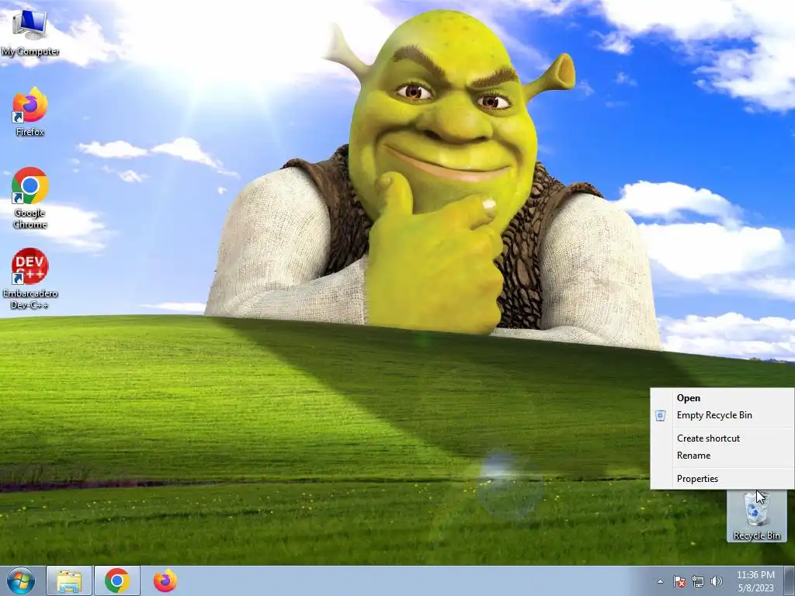Open the network status tray icon
This screenshot has width=795, height=596.
point(698,581)
